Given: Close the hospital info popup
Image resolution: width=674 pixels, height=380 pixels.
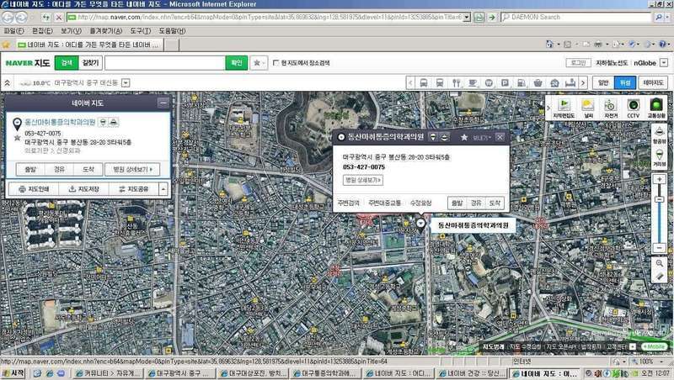Looking at the screenshot, I should click(500, 137).
